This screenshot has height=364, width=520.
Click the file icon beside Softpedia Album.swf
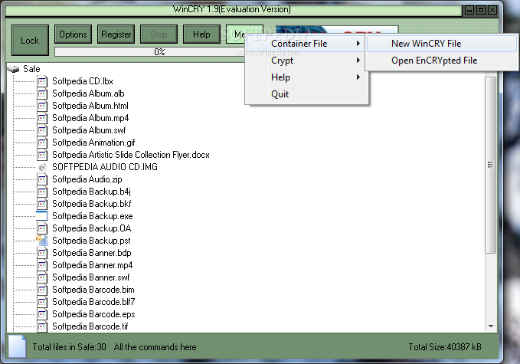(x=42, y=130)
